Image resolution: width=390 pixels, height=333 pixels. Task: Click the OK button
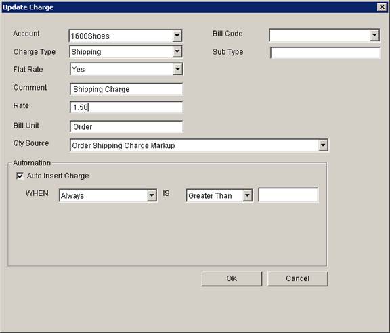point(232,278)
